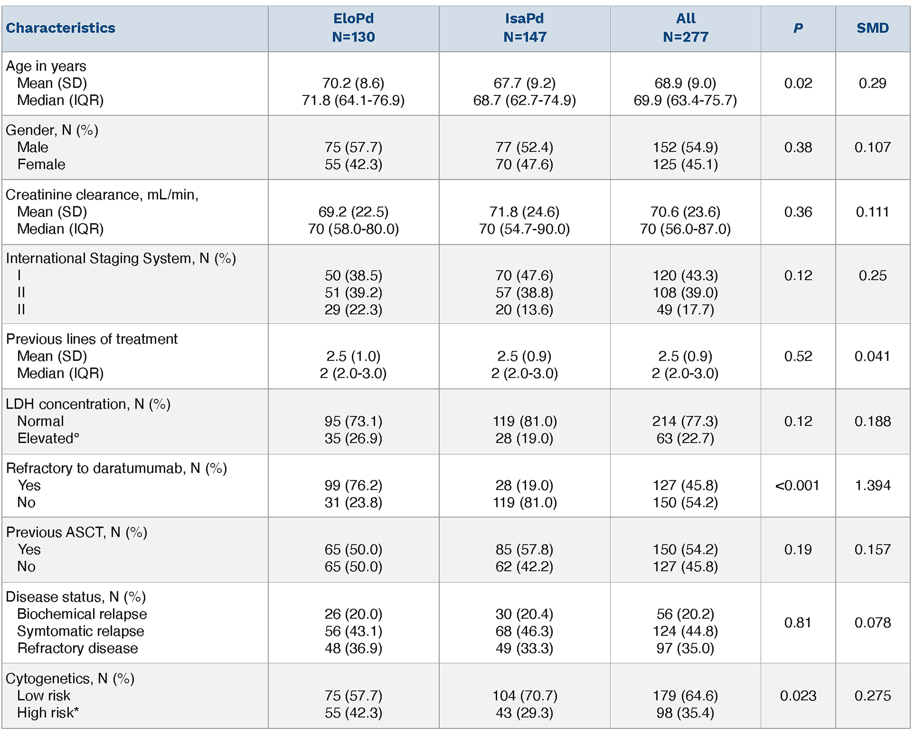Click the SMD column header
This screenshot has width=915, height=736.
(872, 28)
